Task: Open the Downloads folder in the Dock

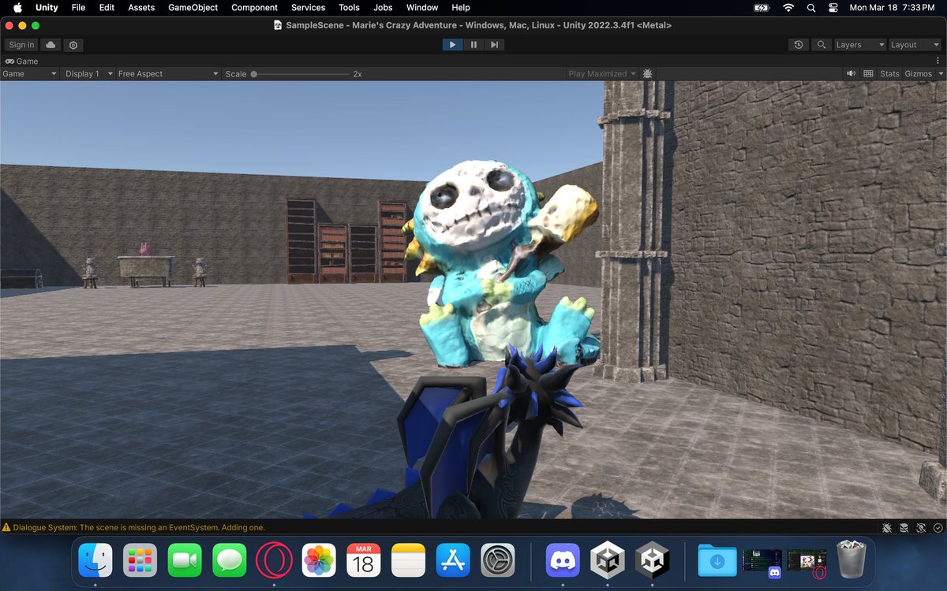Action: click(x=717, y=560)
